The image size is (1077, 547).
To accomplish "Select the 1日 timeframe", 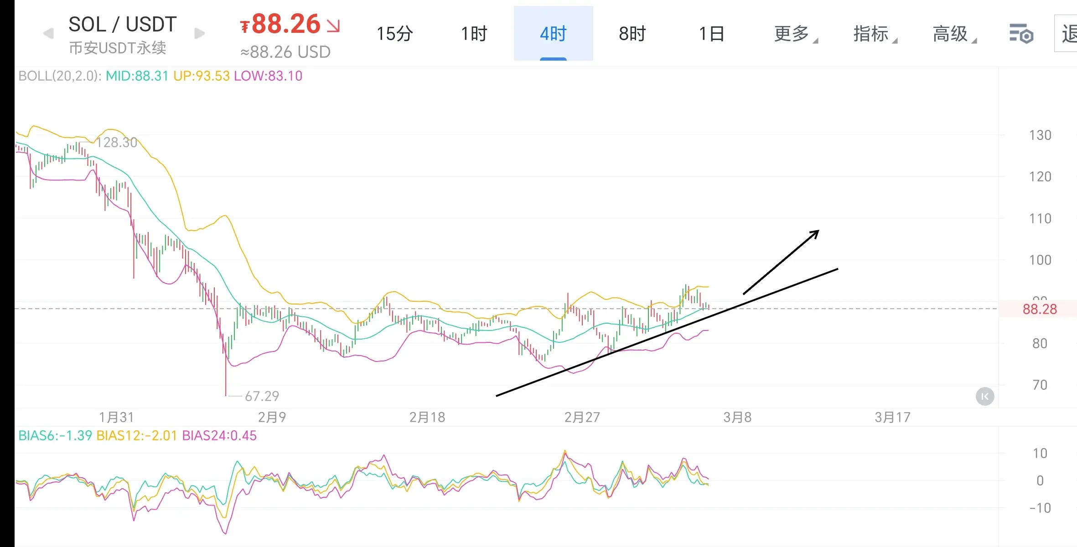I will pyautogui.click(x=712, y=34).
